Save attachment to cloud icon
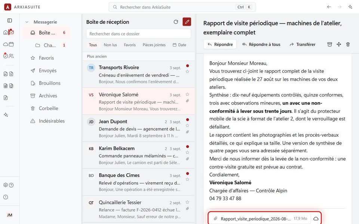This screenshot has width=359, height=224. [316, 219]
